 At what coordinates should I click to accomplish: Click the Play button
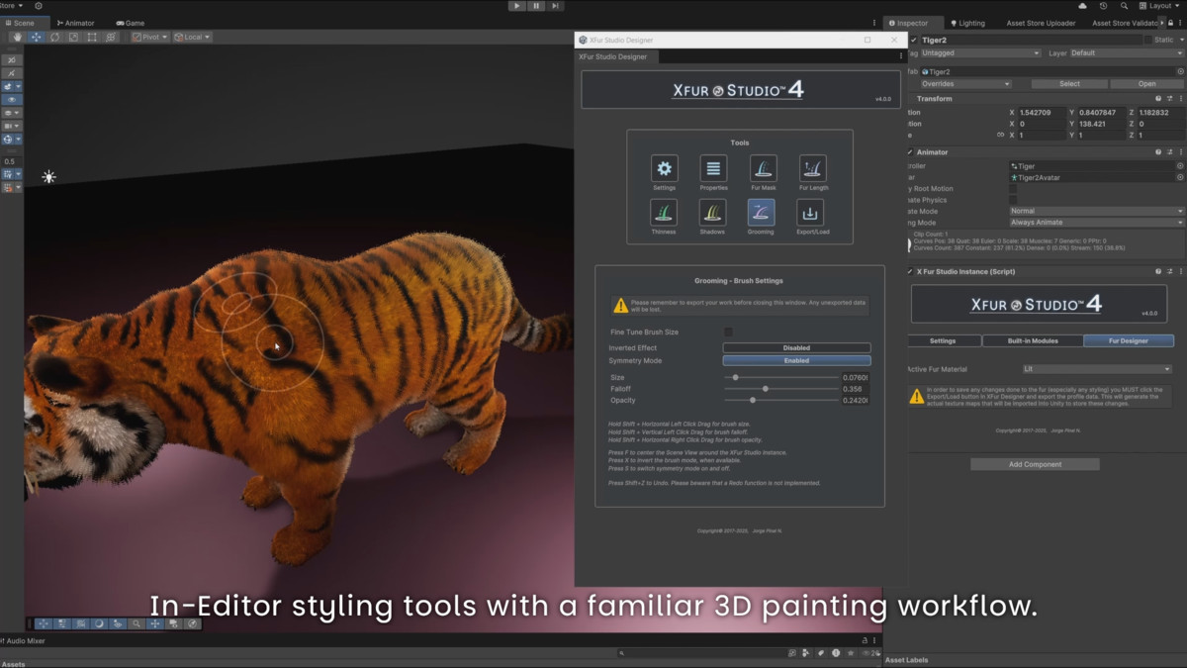point(516,6)
